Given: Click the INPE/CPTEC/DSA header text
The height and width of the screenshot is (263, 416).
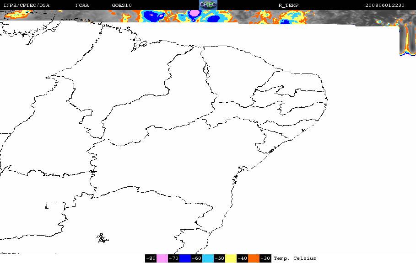Looking at the screenshot, I should pos(27,5).
